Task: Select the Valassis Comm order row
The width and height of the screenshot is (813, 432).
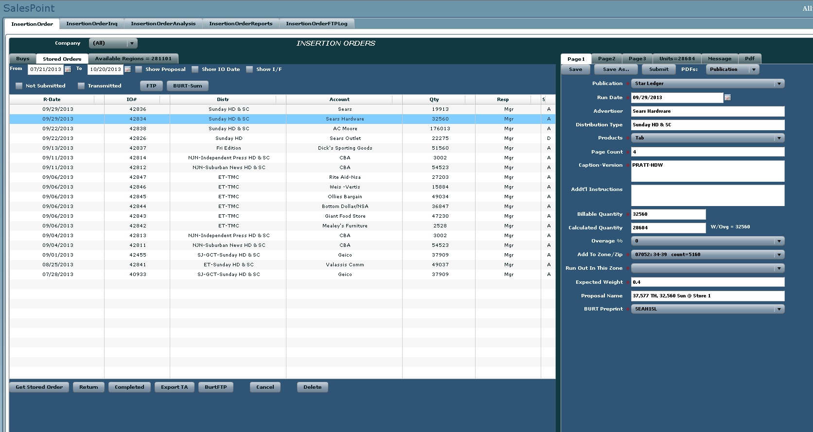Action: [x=282, y=265]
